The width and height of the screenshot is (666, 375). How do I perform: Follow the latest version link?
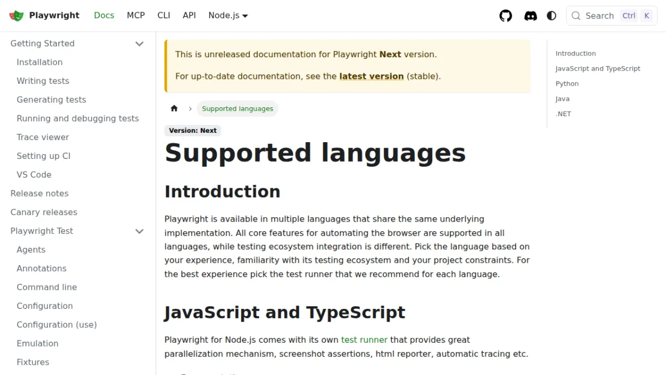[371, 76]
